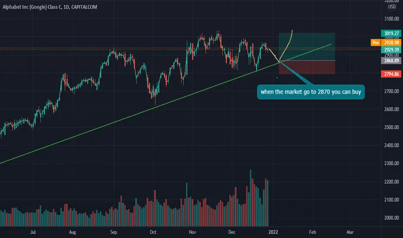The width and height of the screenshot is (403, 238).
Task: Click the 2200.00 price axis label
Action: coord(391,182)
